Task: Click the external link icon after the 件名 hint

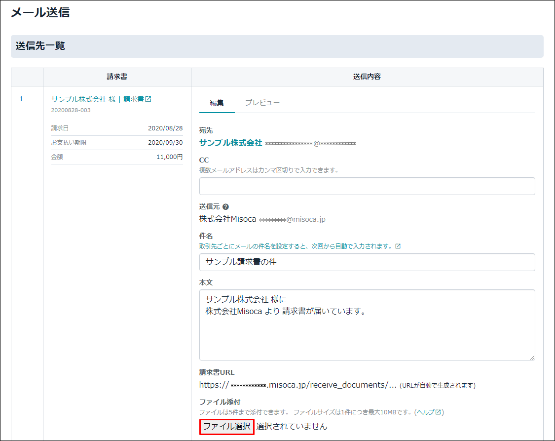Action: click(398, 246)
